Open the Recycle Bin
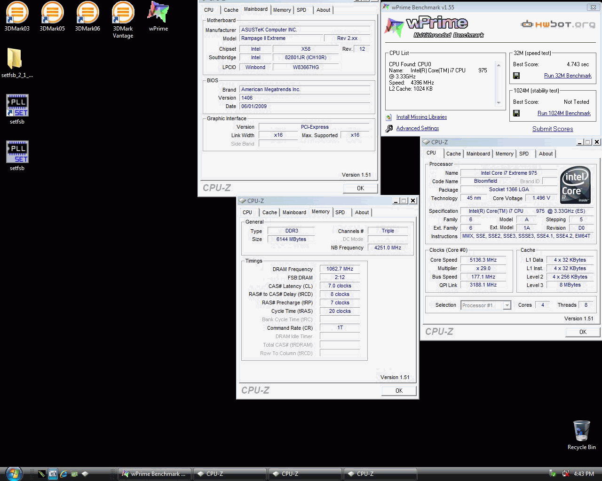 [x=582, y=435]
